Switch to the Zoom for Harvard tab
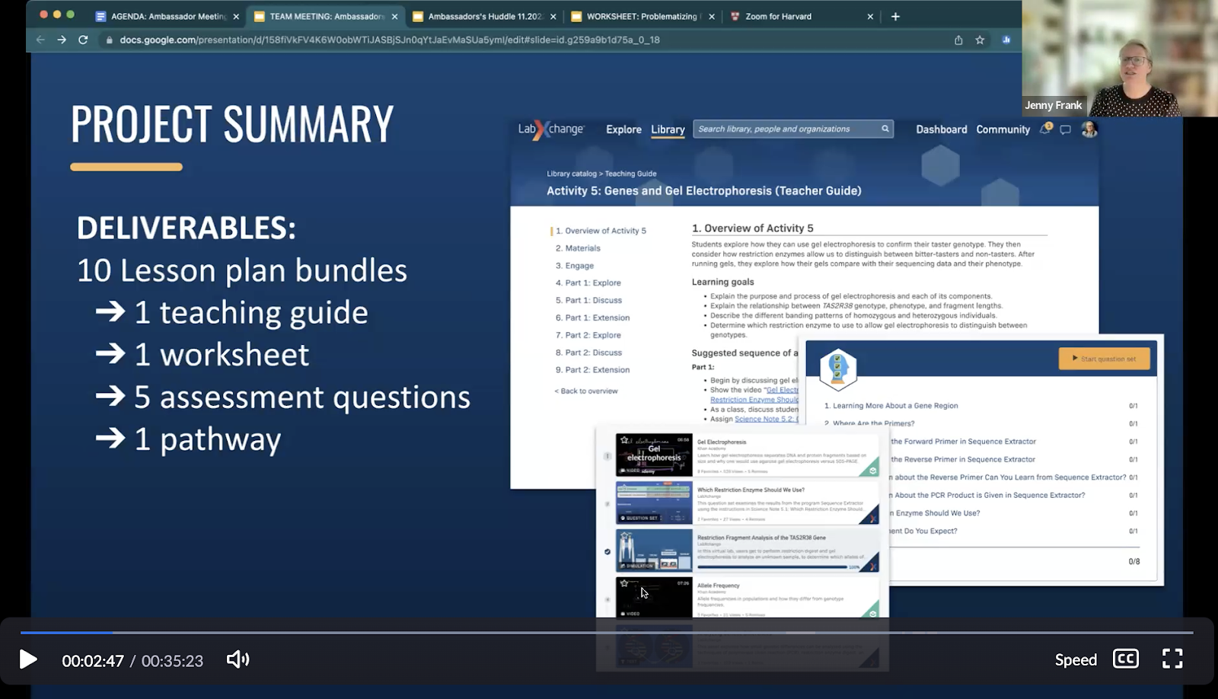The height and width of the screenshot is (699, 1218). point(778,16)
